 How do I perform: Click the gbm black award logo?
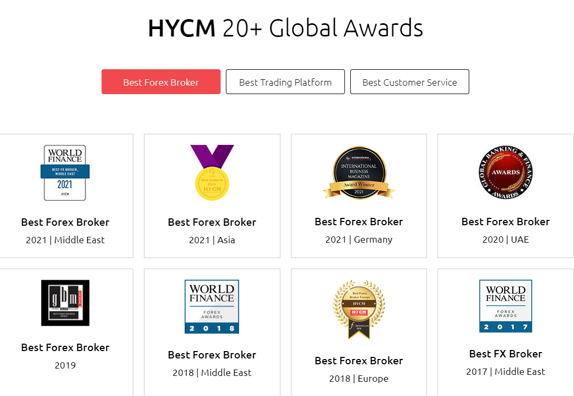[x=65, y=302]
